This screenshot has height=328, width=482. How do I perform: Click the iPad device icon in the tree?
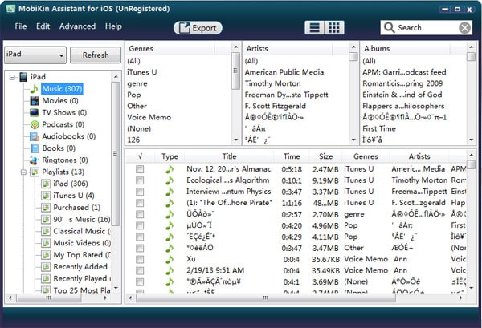pos(23,77)
